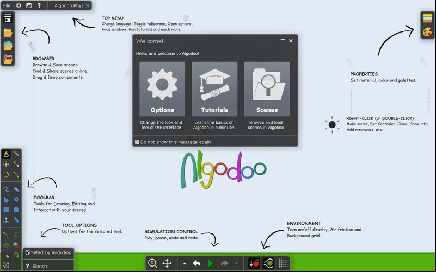Image resolution: width=436 pixels, height=272 pixels.
Task: Close the Welcome dialog
Action: [x=291, y=41]
